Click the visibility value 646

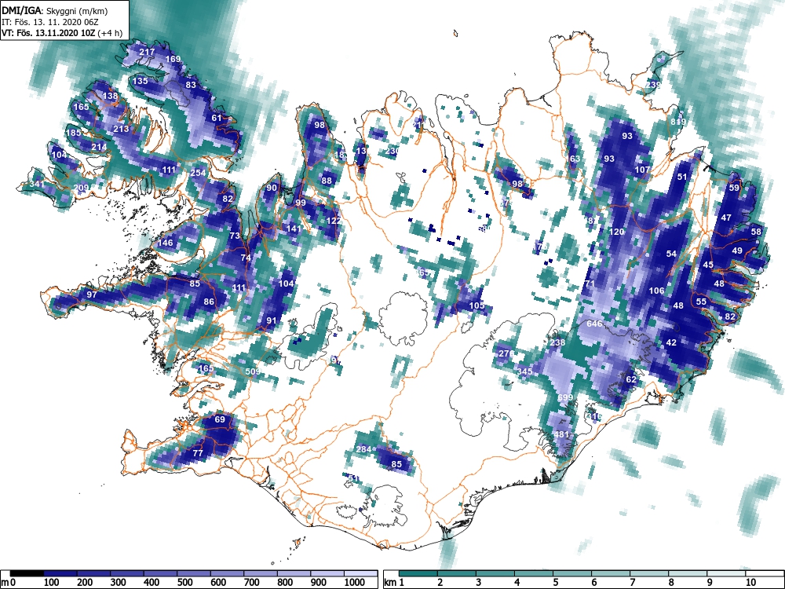click(593, 324)
